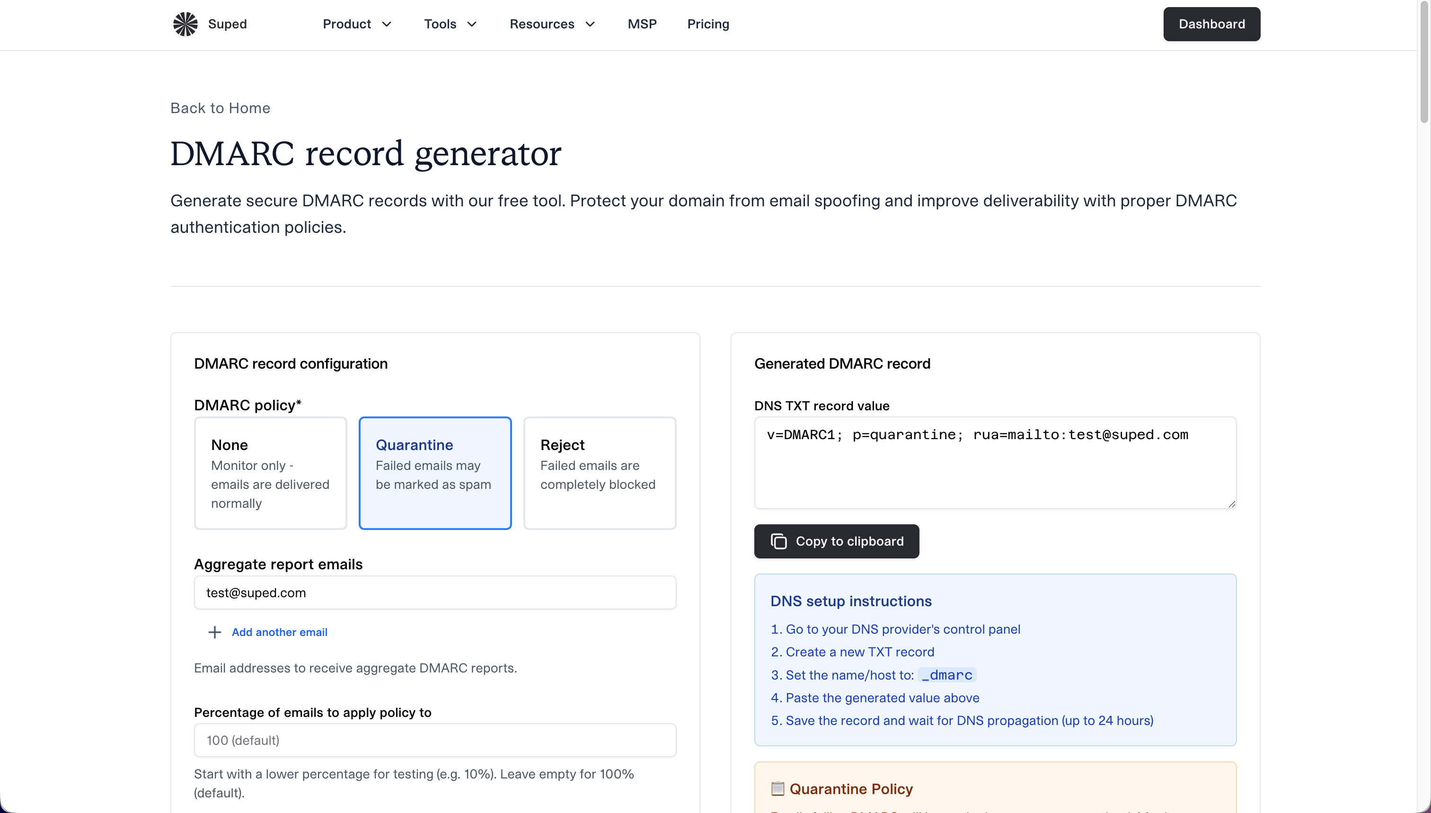Select the None DMARC policy option

pos(270,473)
